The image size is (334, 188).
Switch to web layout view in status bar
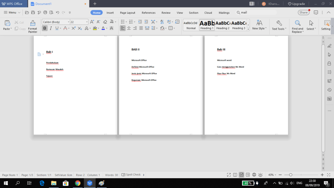(x=254, y=175)
